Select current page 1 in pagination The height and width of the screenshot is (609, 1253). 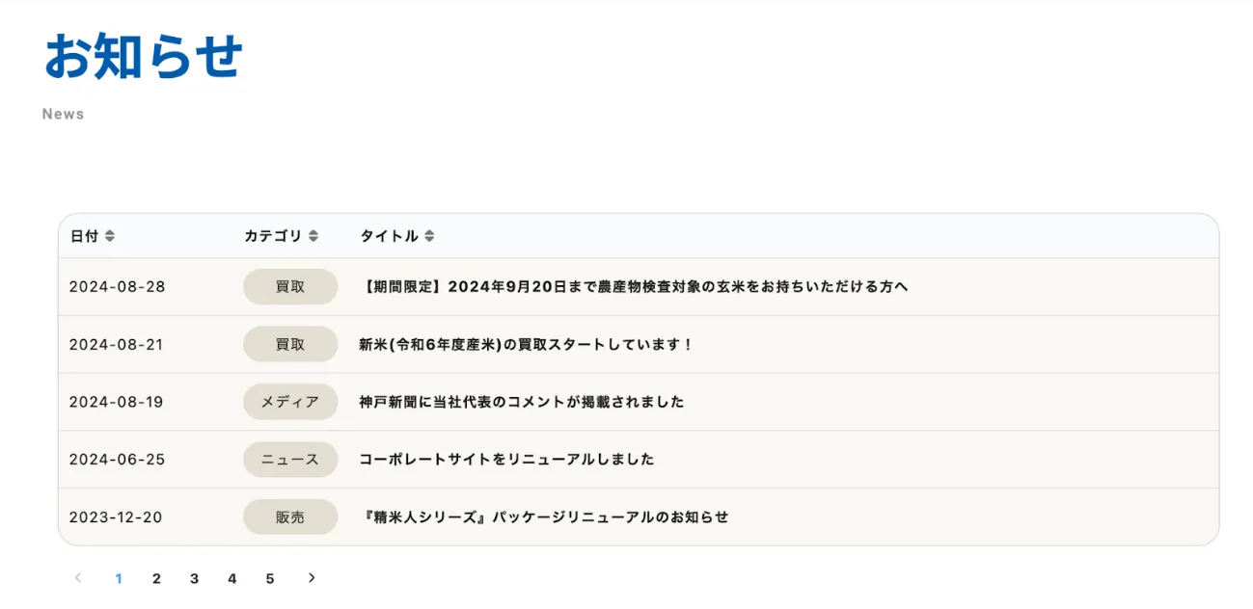tap(119, 579)
